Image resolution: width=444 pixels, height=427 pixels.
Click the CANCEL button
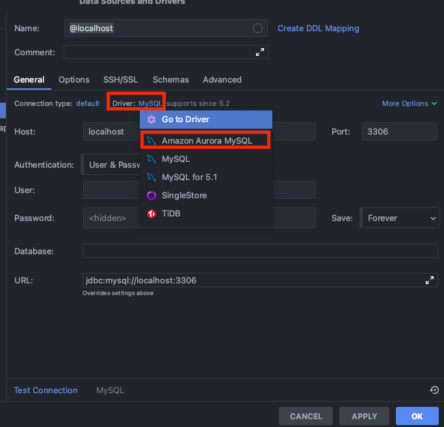[x=306, y=416]
